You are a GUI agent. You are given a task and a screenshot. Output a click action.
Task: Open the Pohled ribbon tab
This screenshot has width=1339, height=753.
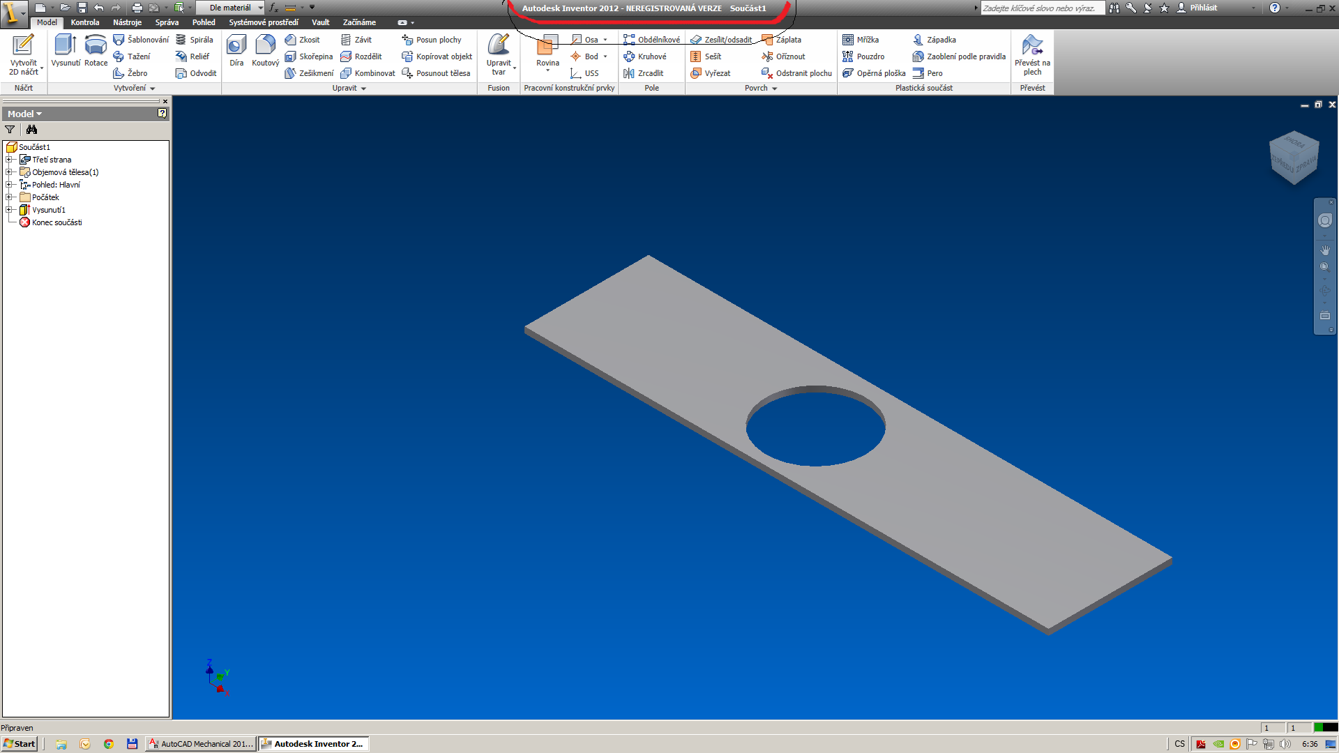pyautogui.click(x=204, y=22)
